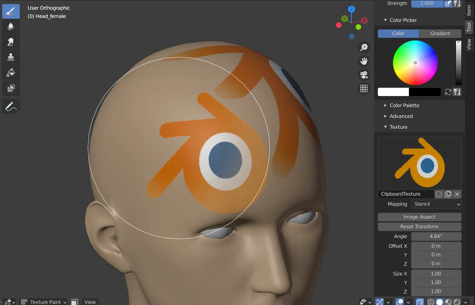Switch to the Tool tab on the sidebar
This screenshot has width=475, height=305.
[469, 27]
